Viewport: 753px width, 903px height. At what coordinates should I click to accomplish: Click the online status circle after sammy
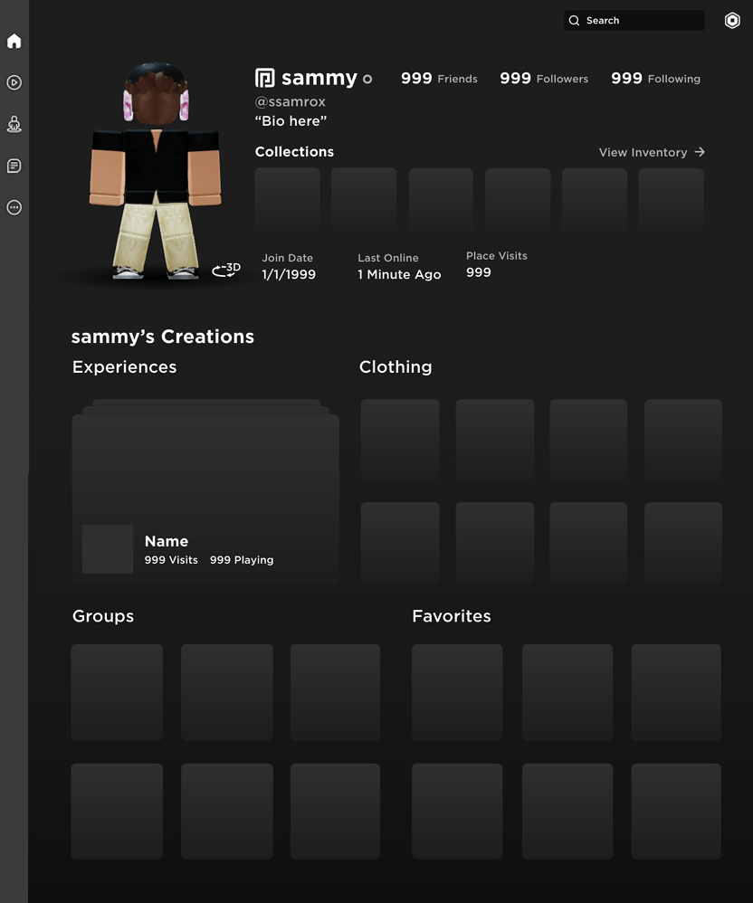[x=367, y=79]
